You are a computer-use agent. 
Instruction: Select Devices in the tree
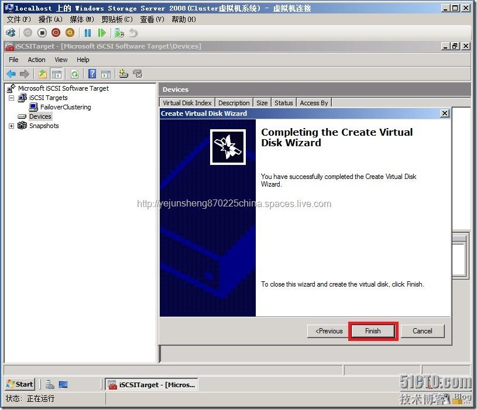40,116
